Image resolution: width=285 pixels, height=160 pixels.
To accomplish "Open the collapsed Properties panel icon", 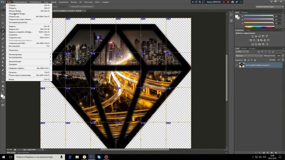I will point(231,20).
